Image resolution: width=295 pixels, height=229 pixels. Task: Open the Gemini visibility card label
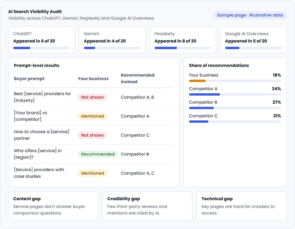pos(91,34)
